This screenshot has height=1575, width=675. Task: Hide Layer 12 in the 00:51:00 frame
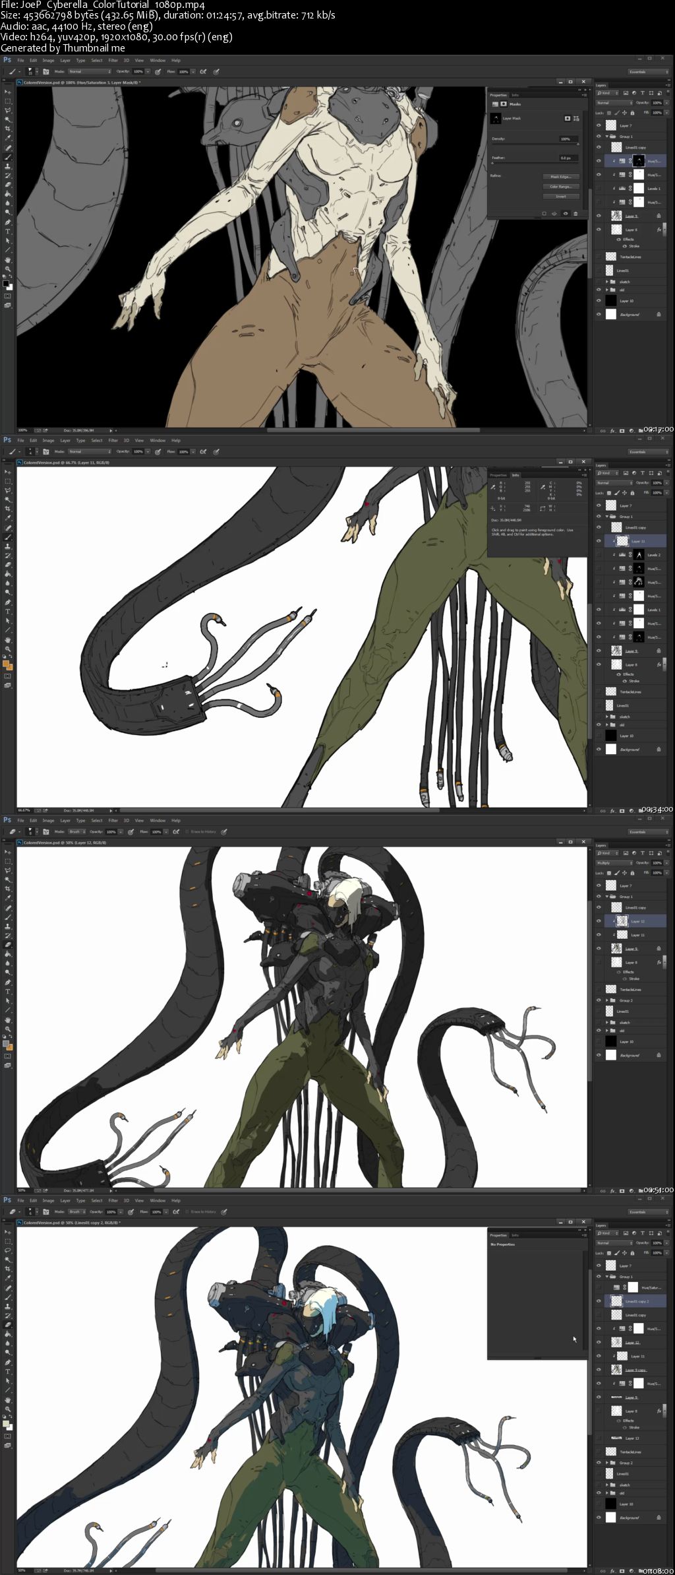click(x=599, y=921)
